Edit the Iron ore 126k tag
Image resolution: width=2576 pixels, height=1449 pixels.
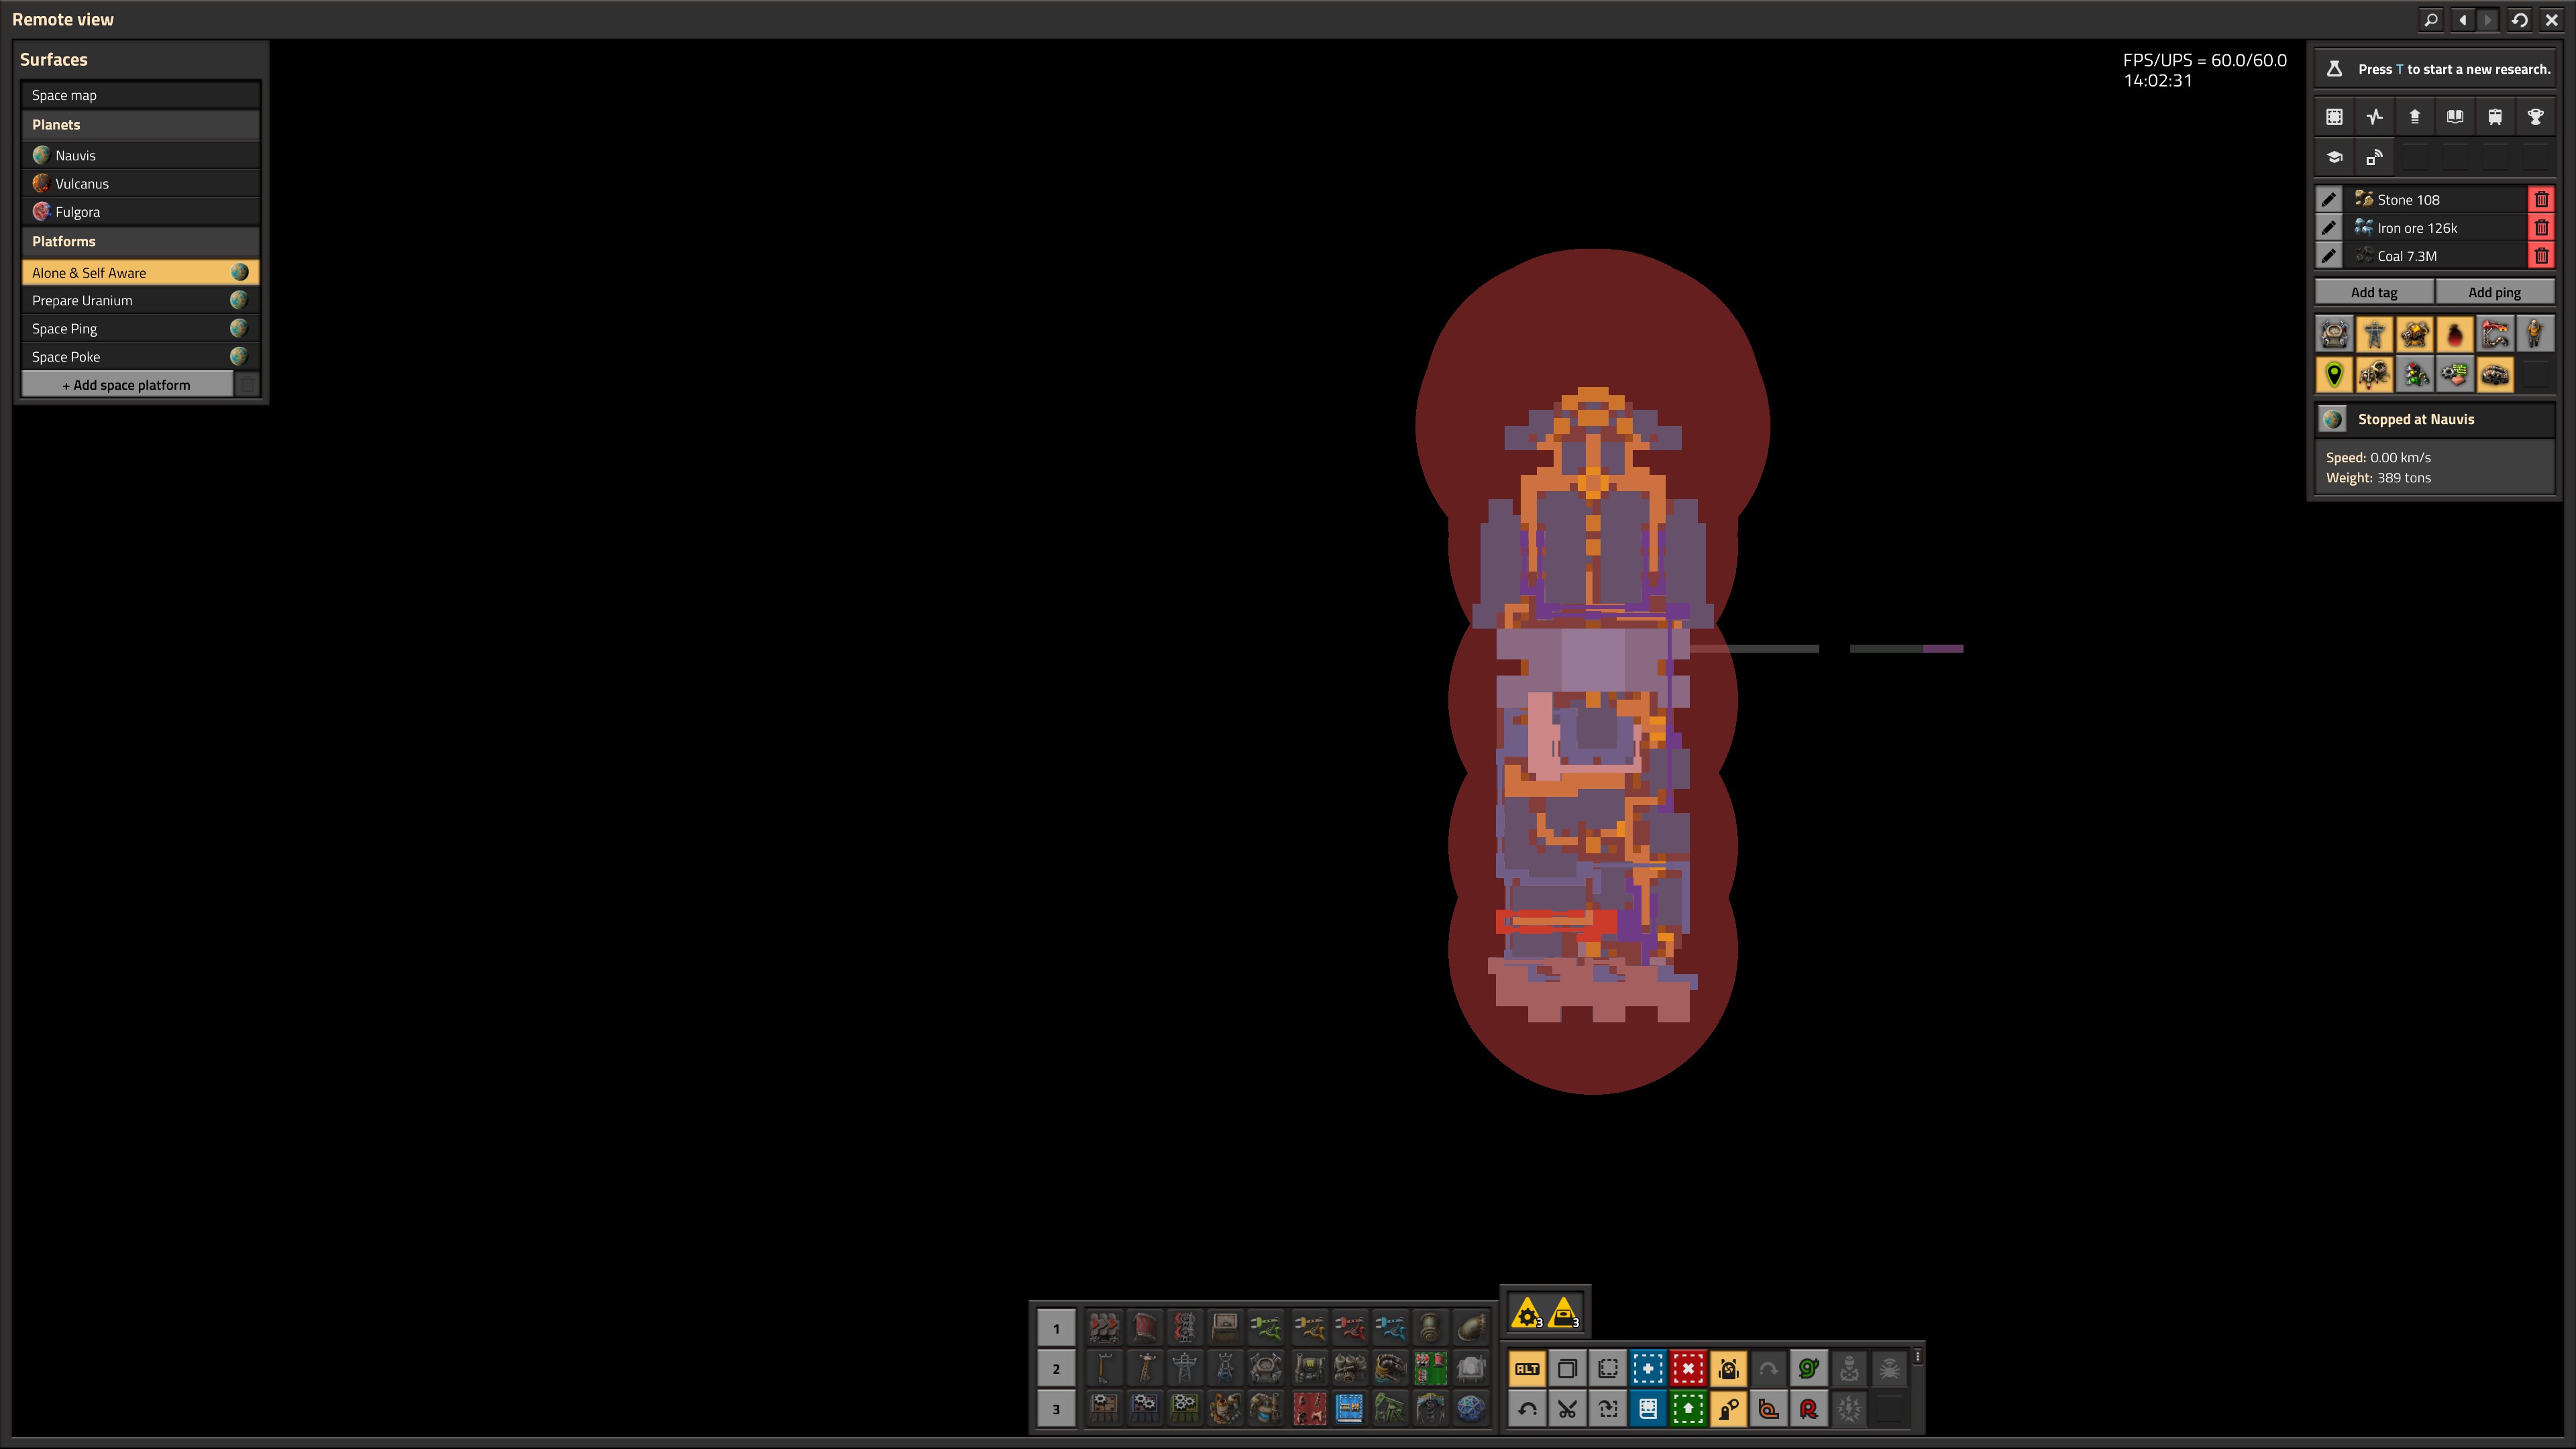(x=2328, y=227)
